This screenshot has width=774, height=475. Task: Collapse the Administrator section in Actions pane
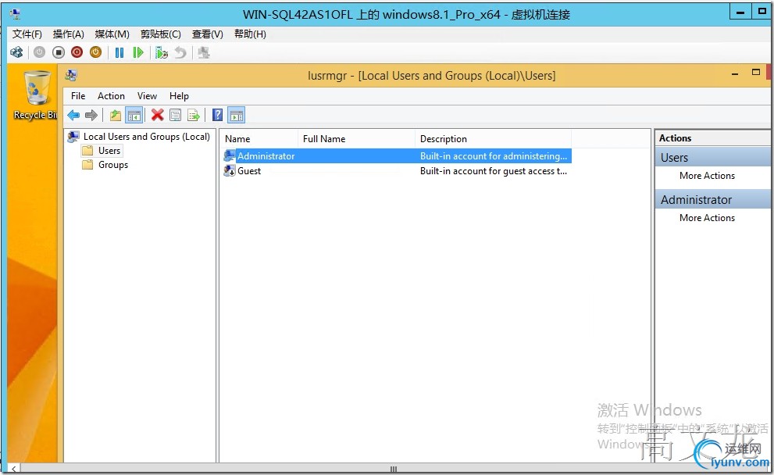tap(713, 199)
